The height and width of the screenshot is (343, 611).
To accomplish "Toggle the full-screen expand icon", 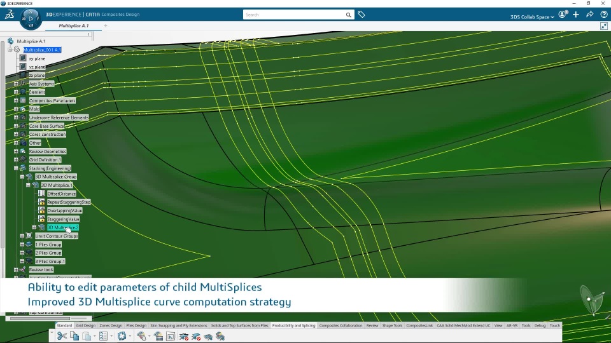I will (x=604, y=26).
